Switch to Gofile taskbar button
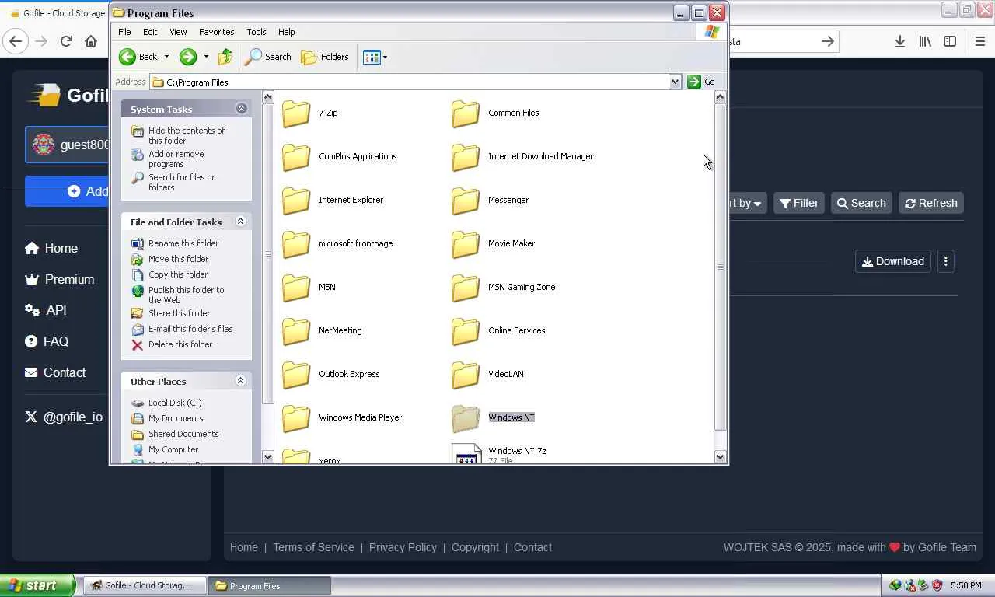 (x=145, y=585)
